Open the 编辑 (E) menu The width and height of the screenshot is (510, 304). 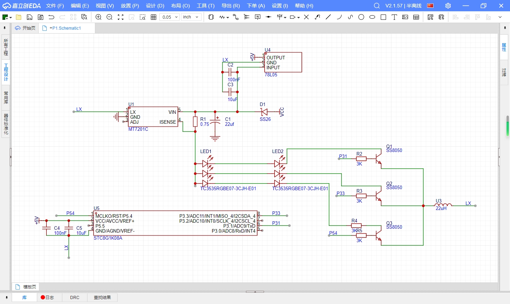80,6
